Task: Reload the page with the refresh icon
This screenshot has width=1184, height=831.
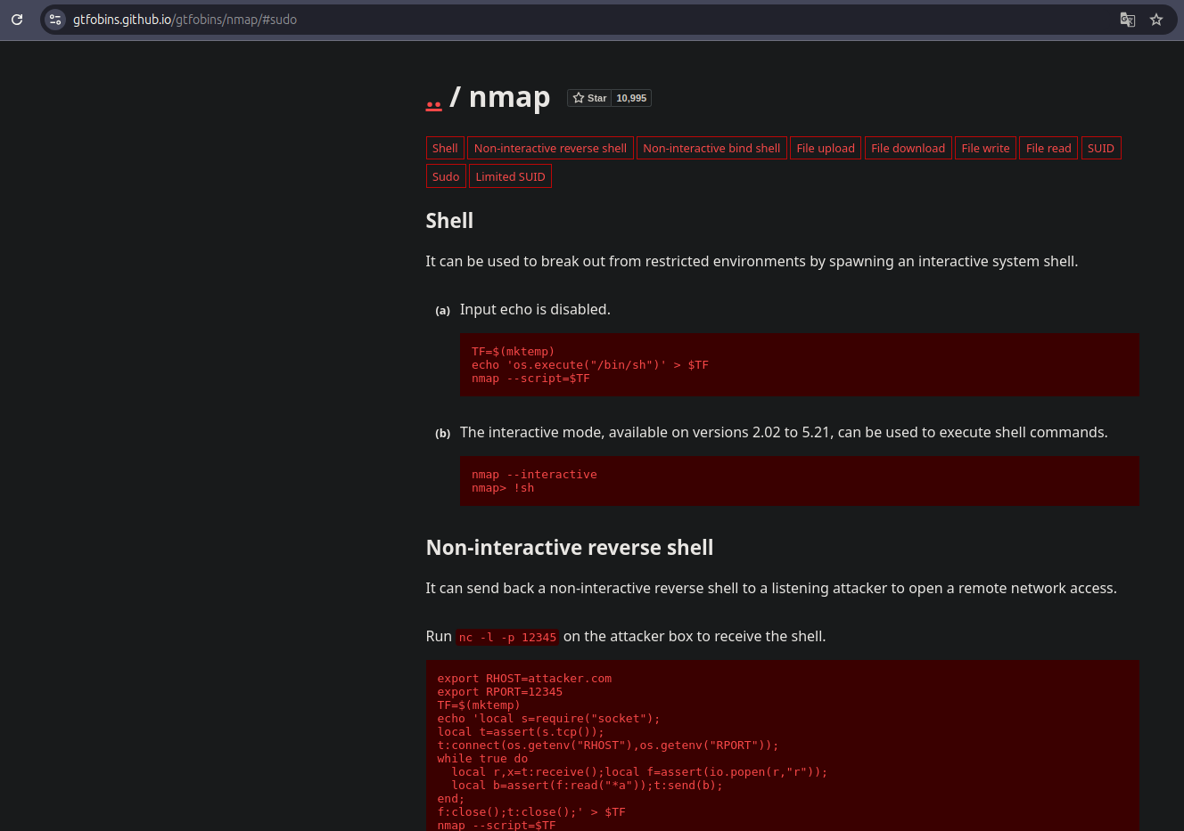Action: click(x=17, y=20)
